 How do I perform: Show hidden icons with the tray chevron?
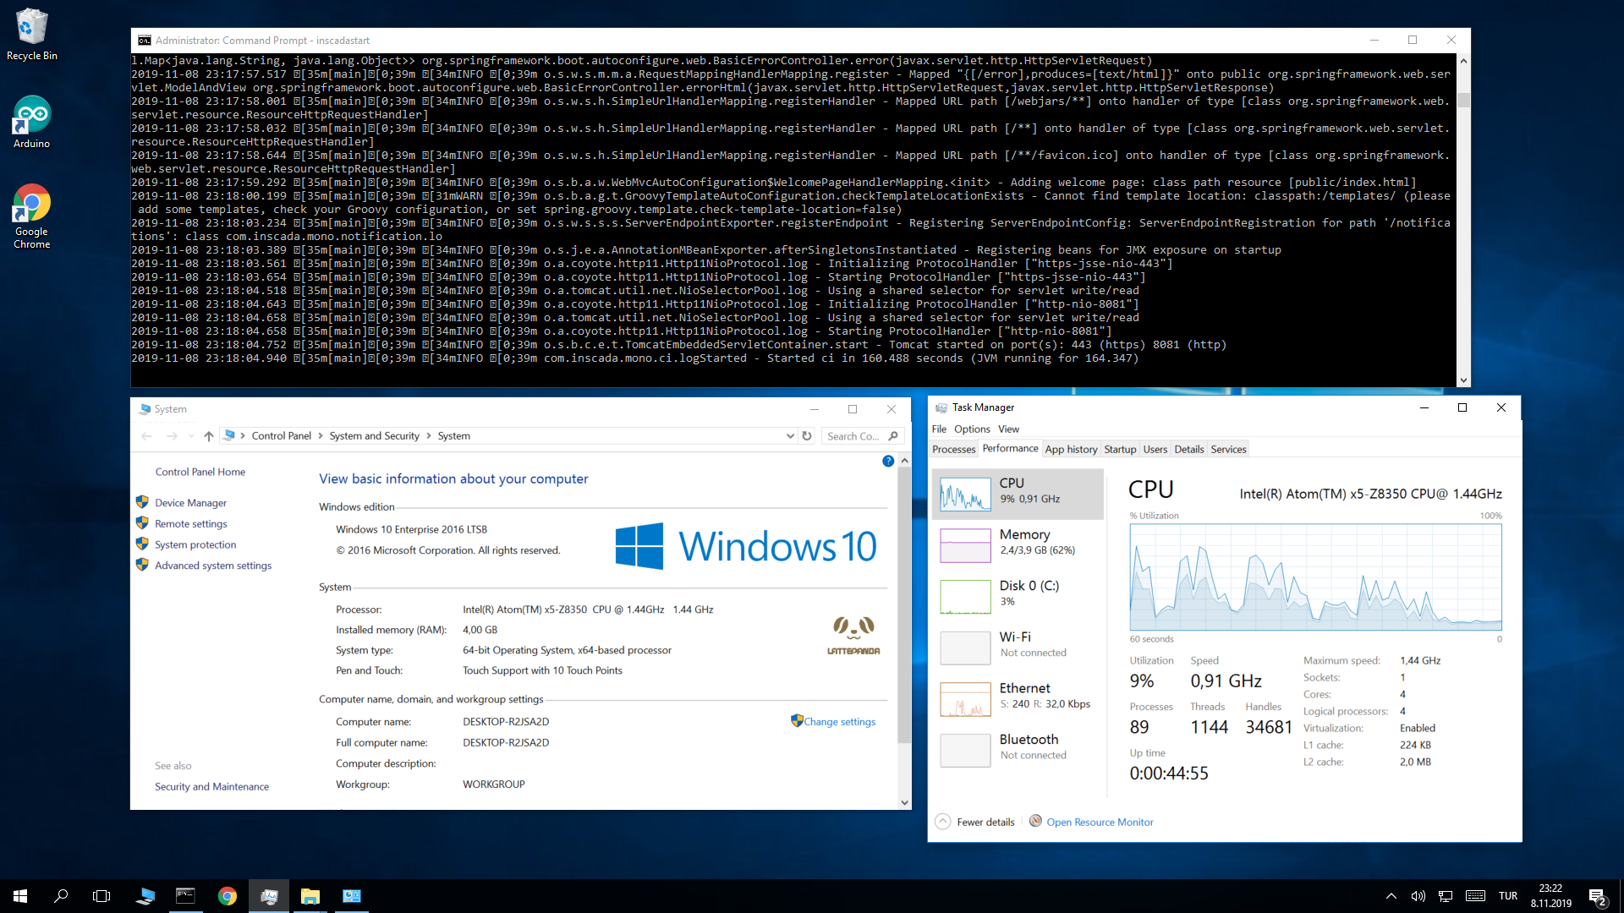pos(1391,895)
